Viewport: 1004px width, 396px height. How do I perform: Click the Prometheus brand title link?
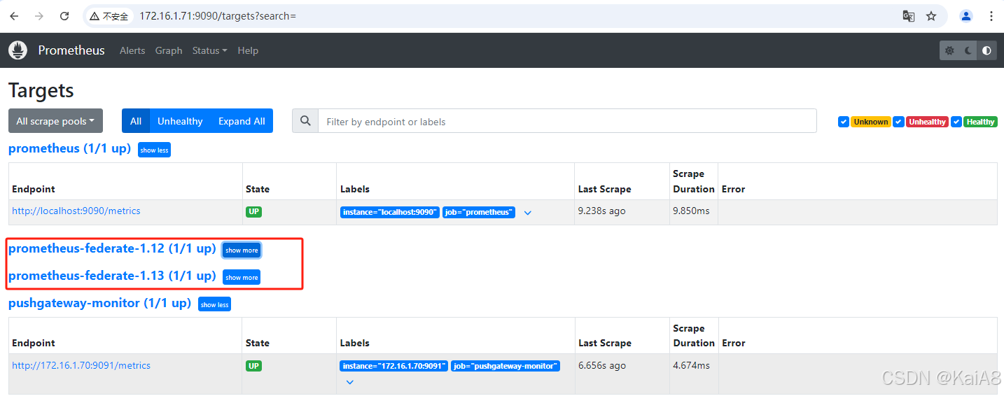point(71,50)
